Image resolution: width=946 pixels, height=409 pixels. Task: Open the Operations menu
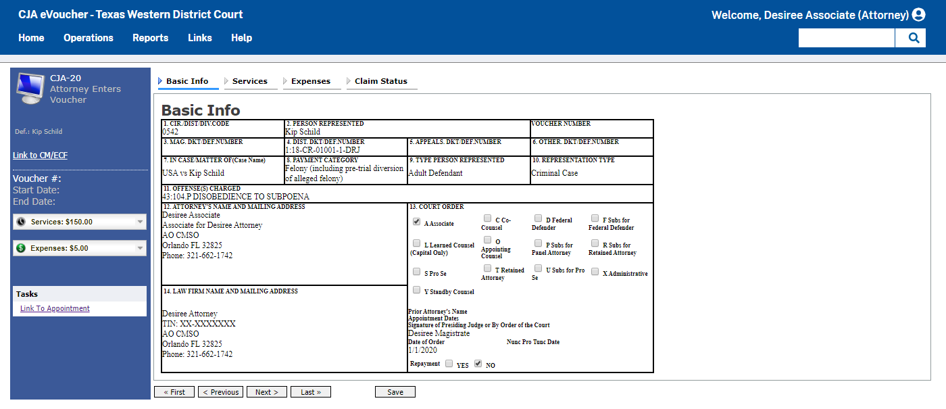click(x=88, y=38)
